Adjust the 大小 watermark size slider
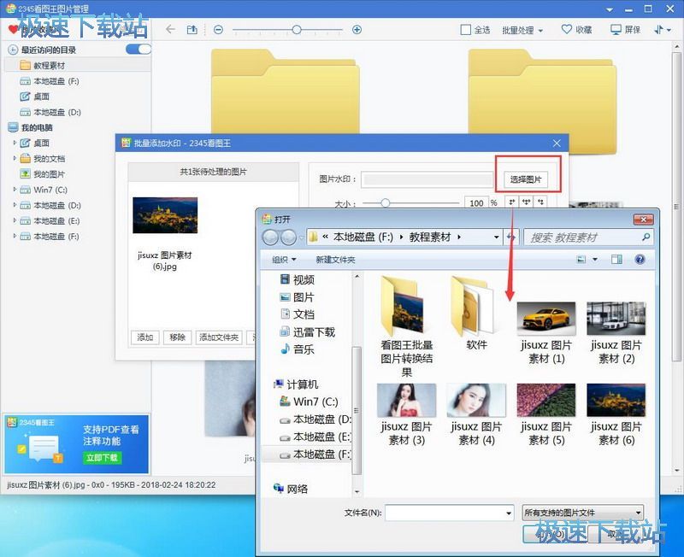The height and width of the screenshot is (557, 684). [385, 202]
